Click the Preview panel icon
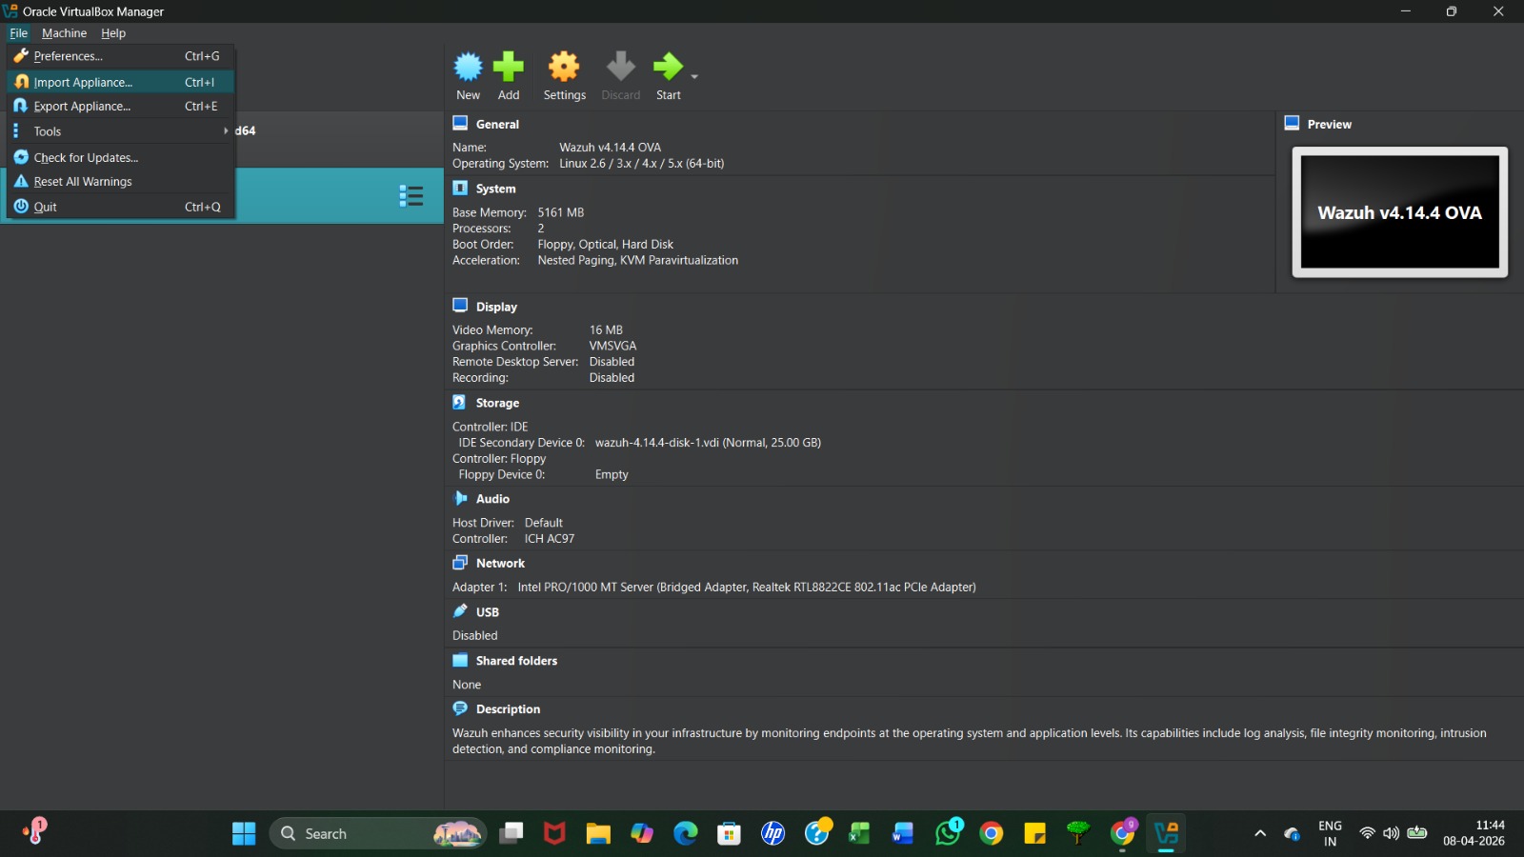 [x=1292, y=123]
